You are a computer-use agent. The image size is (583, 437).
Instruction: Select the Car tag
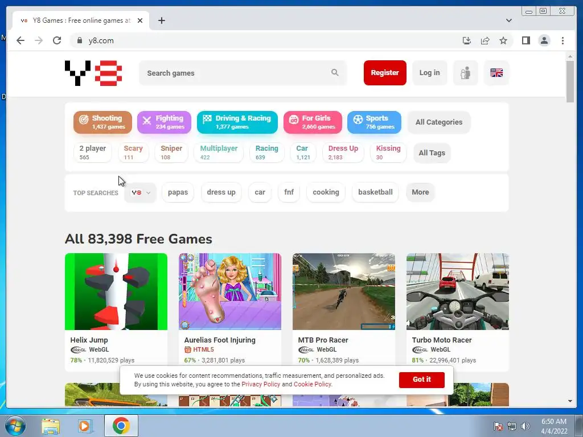[x=303, y=152]
